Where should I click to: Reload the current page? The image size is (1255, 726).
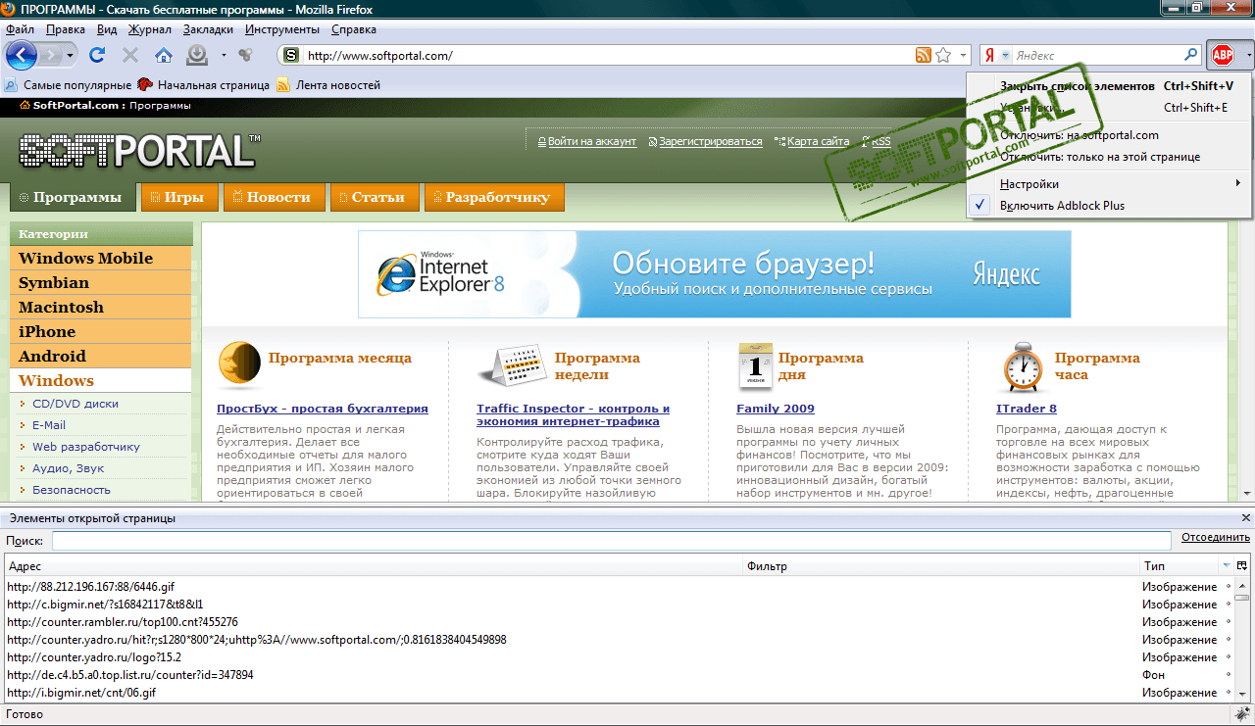tap(97, 55)
